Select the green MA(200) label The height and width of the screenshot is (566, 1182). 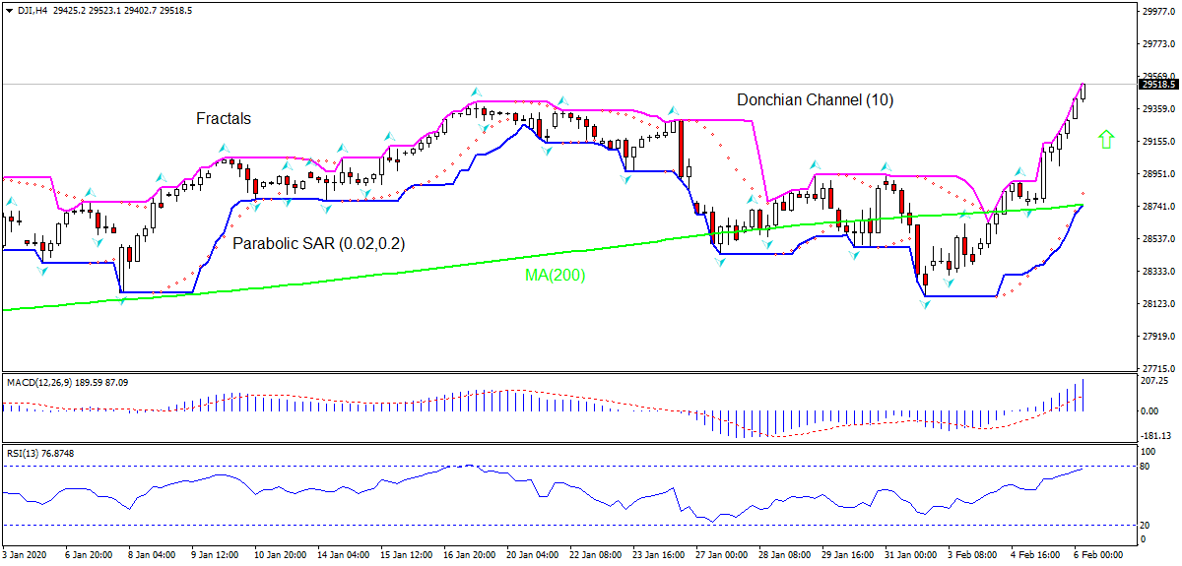[x=555, y=276]
